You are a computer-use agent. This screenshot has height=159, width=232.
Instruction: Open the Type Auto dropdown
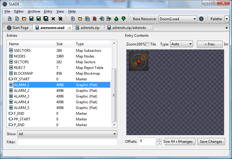pos(181,44)
